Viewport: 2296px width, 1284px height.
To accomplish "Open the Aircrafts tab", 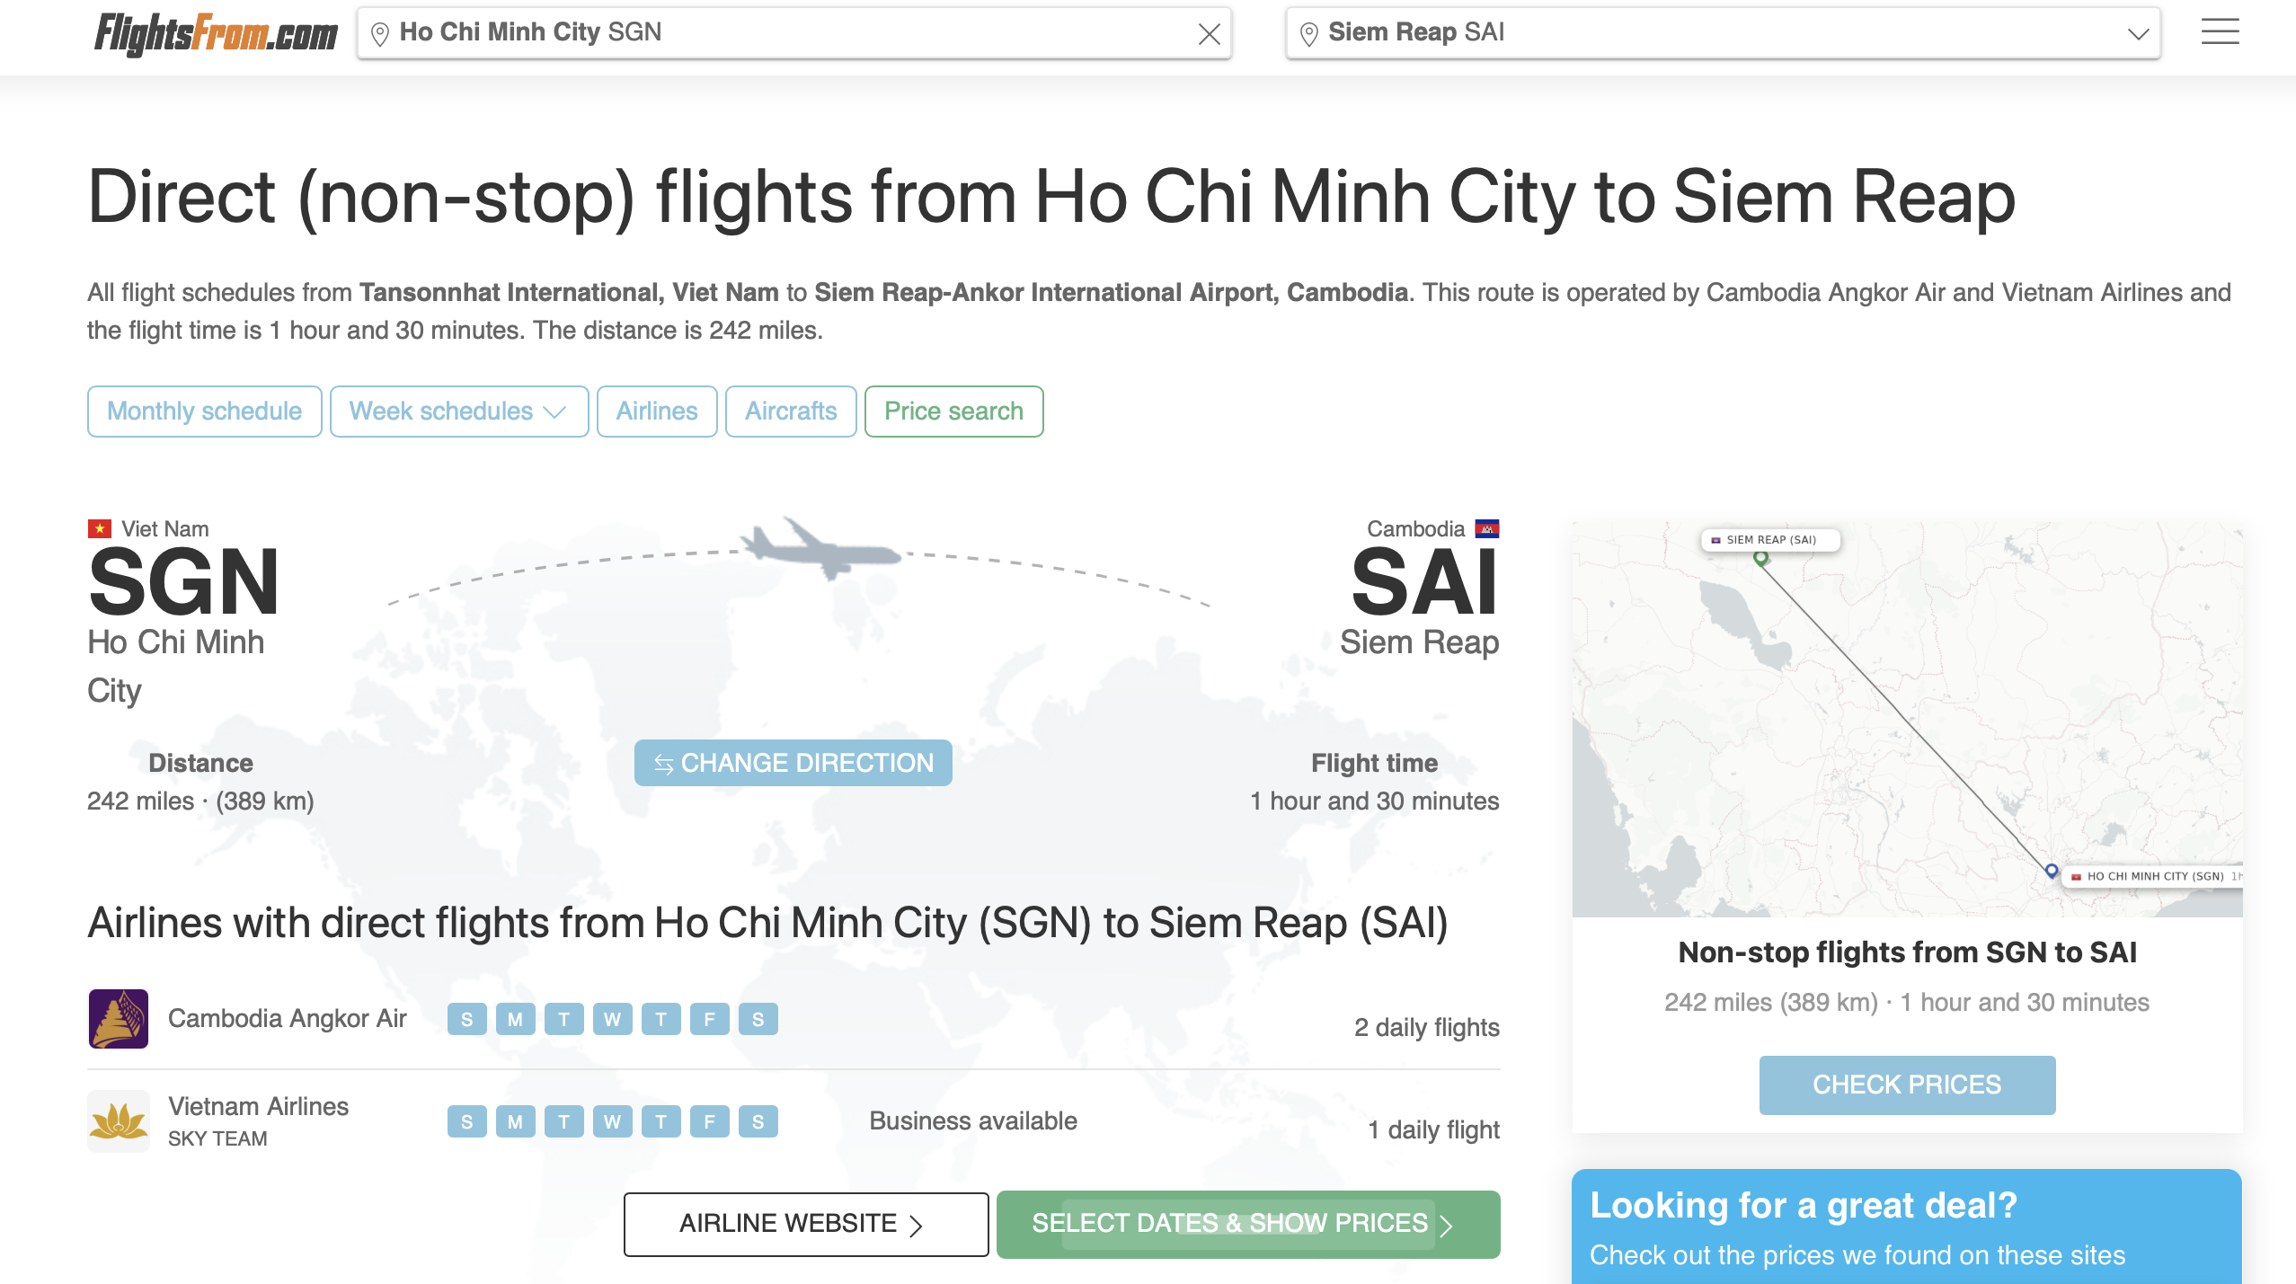I will coord(791,412).
